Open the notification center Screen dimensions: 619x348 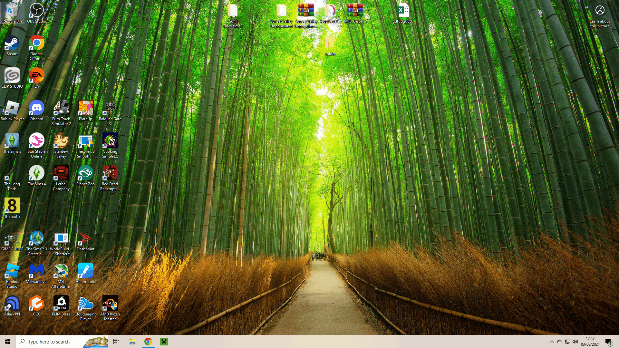point(608,342)
